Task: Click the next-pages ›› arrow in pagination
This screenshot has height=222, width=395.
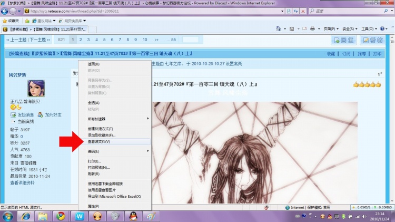Action: click(157, 40)
